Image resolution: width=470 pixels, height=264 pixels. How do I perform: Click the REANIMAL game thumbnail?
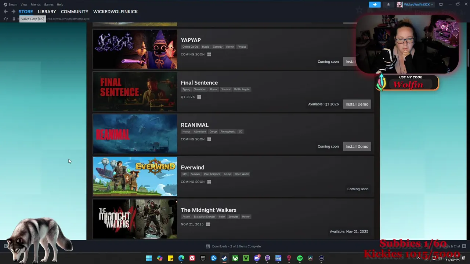[135, 134]
